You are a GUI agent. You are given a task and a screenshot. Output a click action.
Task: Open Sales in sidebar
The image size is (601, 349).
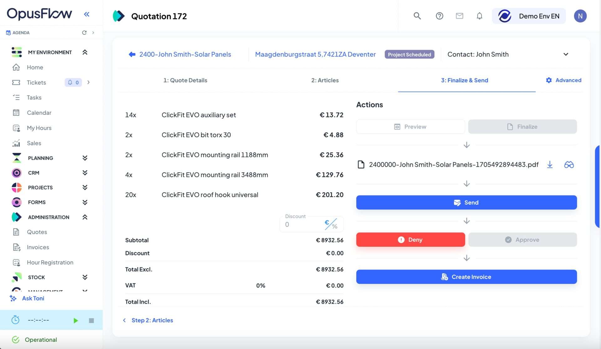pyautogui.click(x=34, y=143)
